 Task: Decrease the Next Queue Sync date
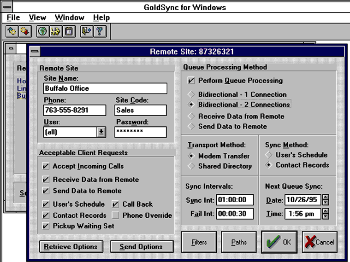point(326,203)
